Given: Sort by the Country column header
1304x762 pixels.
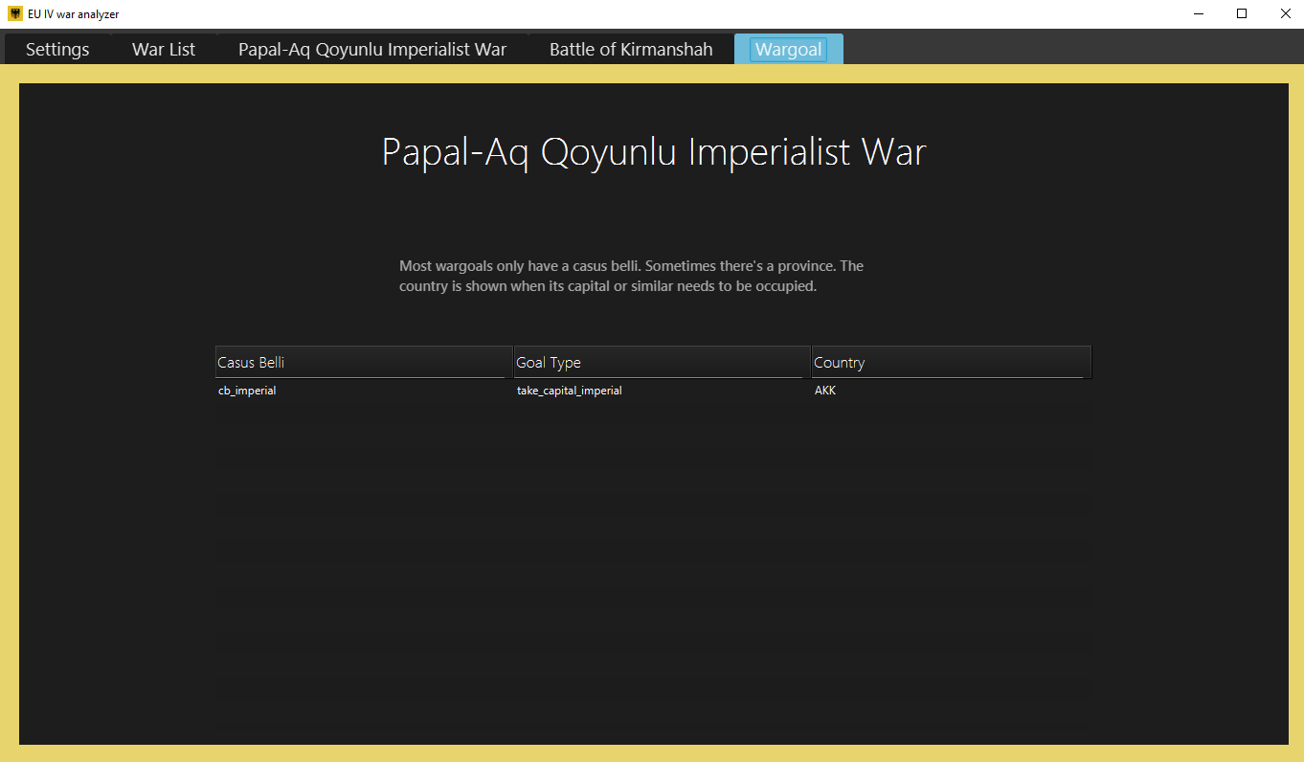Looking at the screenshot, I should click(952, 363).
